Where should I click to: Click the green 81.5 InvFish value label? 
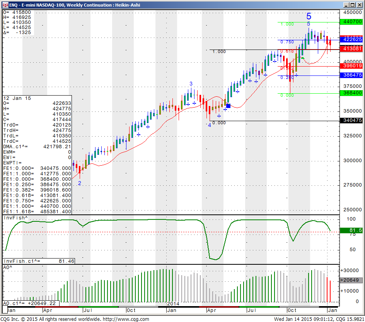(351, 230)
